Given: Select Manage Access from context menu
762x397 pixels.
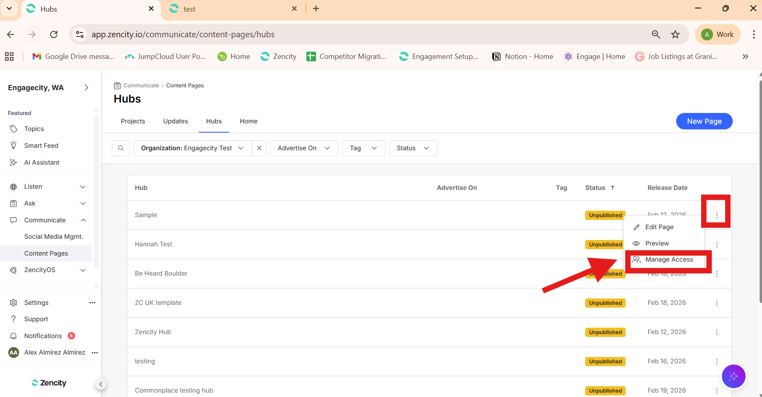Looking at the screenshot, I should click(669, 260).
